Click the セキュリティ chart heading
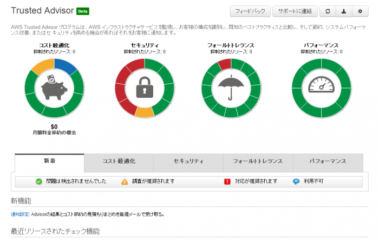Viewport: 379px width, 241px height. point(145,45)
